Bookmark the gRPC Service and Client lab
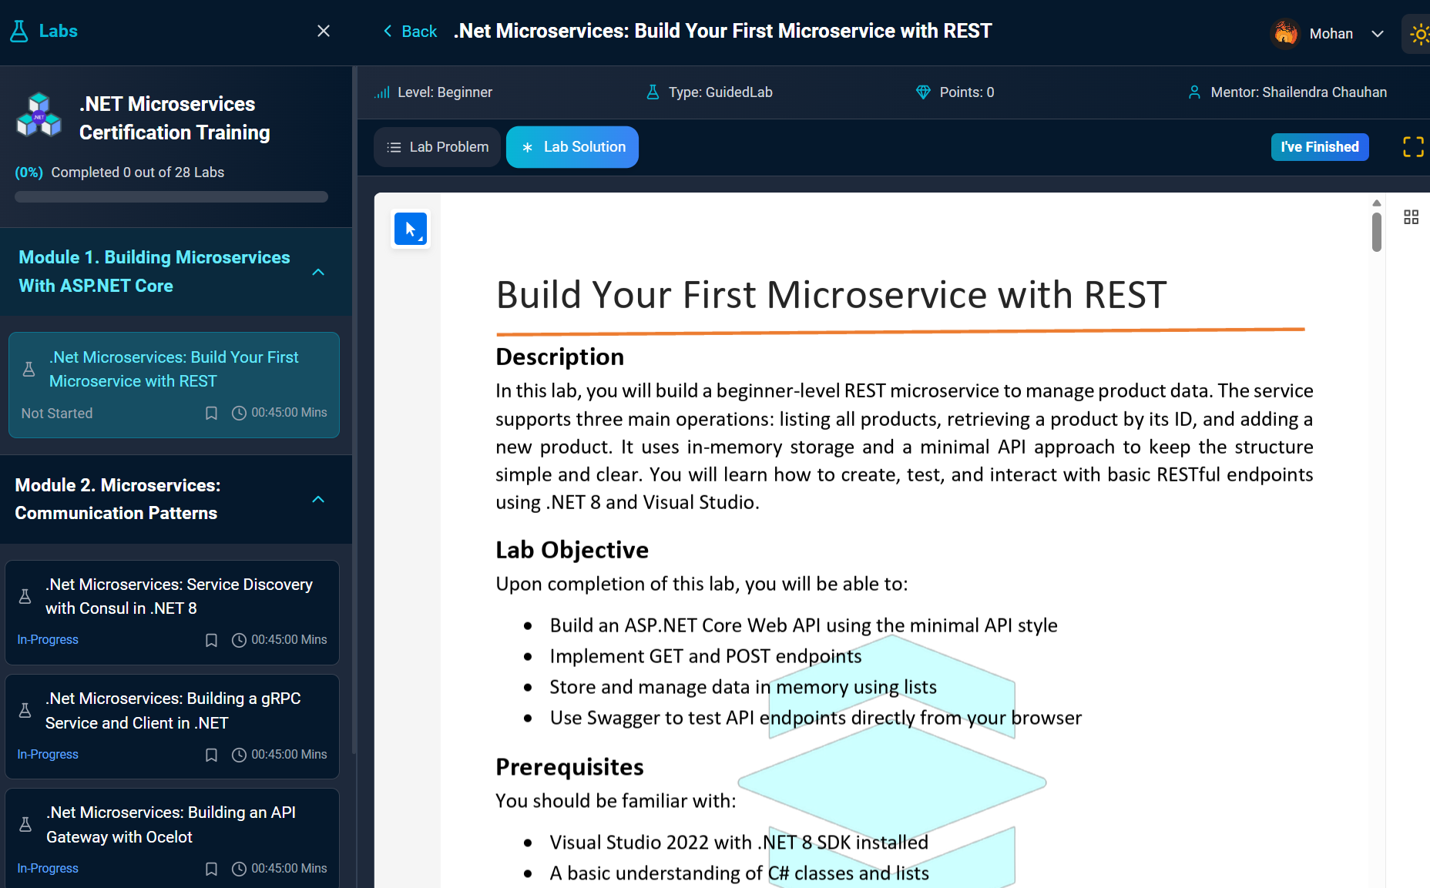The width and height of the screenshot is (1430, 888). pos(211,755)
